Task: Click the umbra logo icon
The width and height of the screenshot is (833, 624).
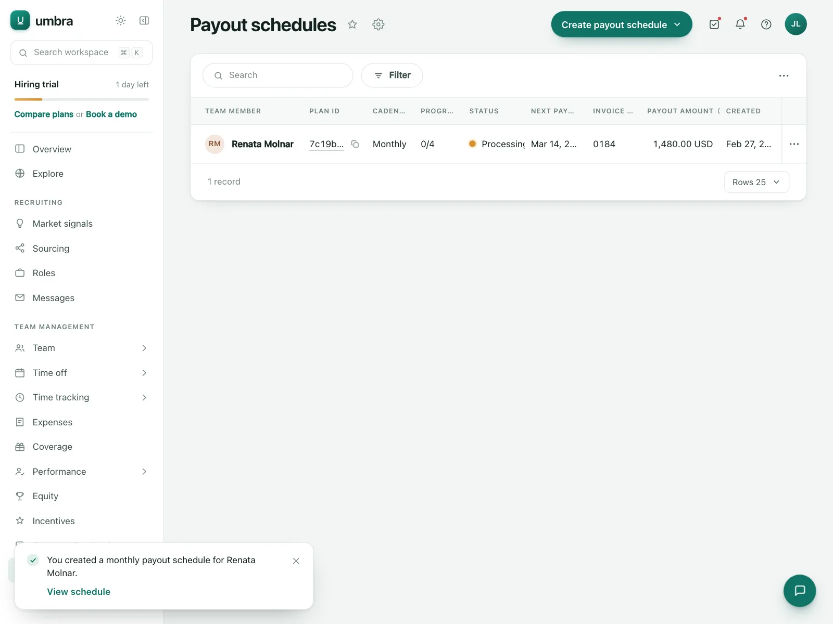Action: click(x=20, y=20)
